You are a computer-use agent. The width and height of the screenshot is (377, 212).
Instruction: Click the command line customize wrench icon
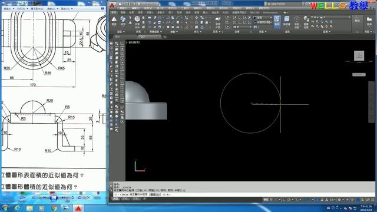pos(111,190)
